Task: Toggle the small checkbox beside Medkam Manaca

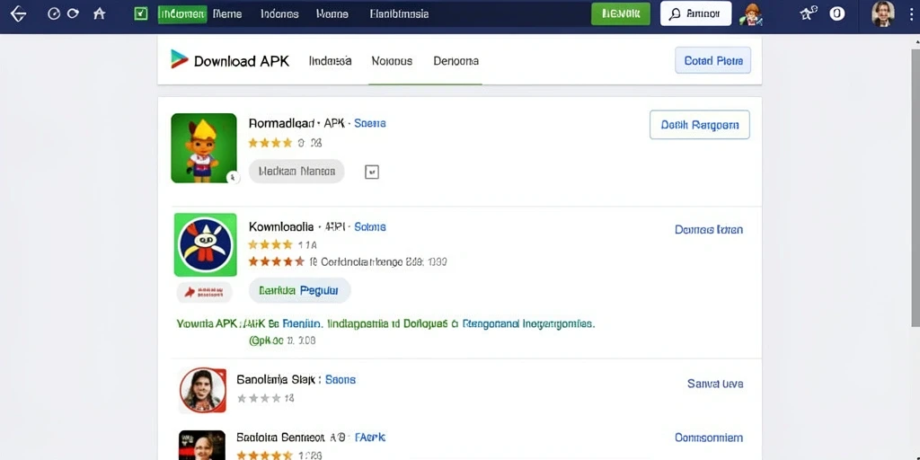Action: [372, 172]
